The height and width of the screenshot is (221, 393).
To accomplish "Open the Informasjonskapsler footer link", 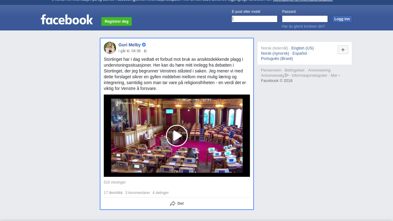I will (309, 76).
